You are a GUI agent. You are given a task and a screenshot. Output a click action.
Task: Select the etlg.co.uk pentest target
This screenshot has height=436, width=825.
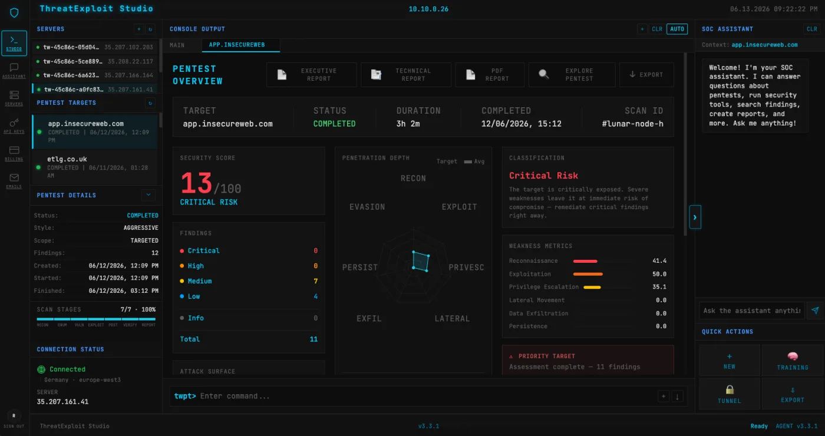pos(95,167)
